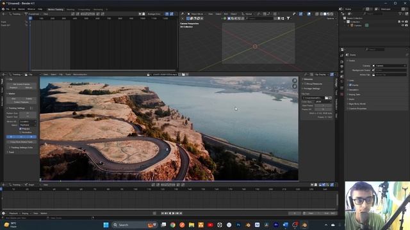
Task: Click the Set Scene Frames button
Action: point(21,84)
